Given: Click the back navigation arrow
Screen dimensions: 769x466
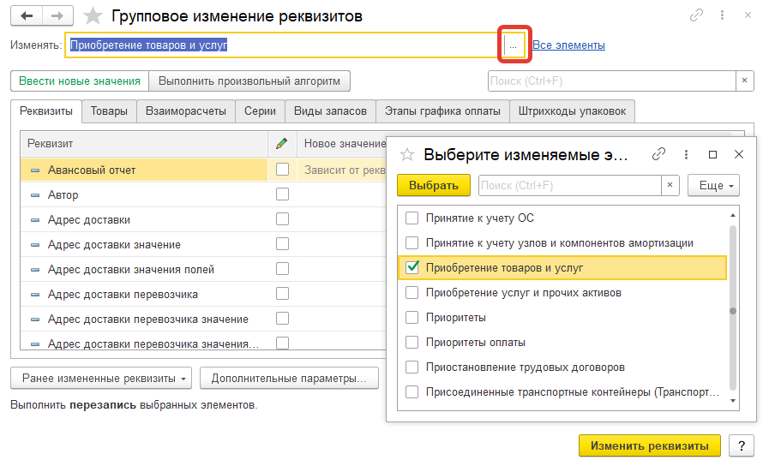Looking at the screenshot, I should pos(27,16).
